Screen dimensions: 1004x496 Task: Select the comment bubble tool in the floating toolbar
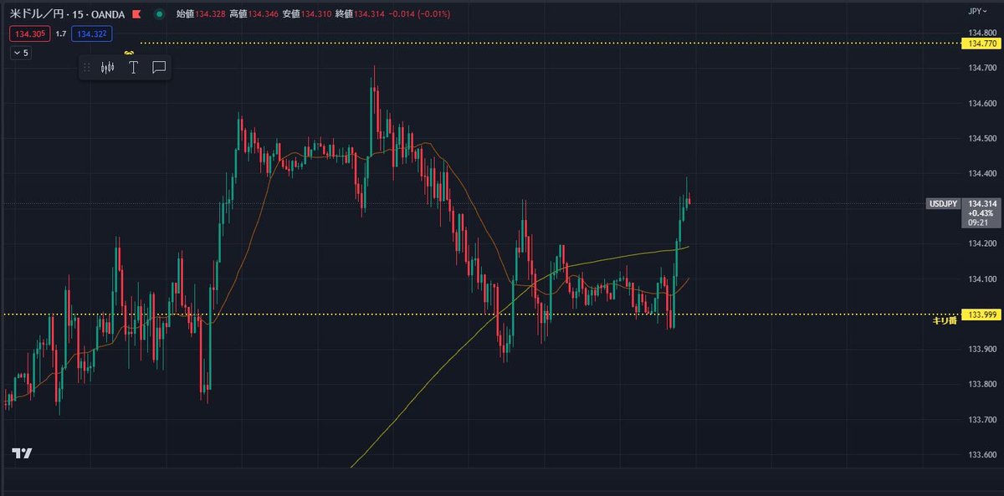pos(159,68)
